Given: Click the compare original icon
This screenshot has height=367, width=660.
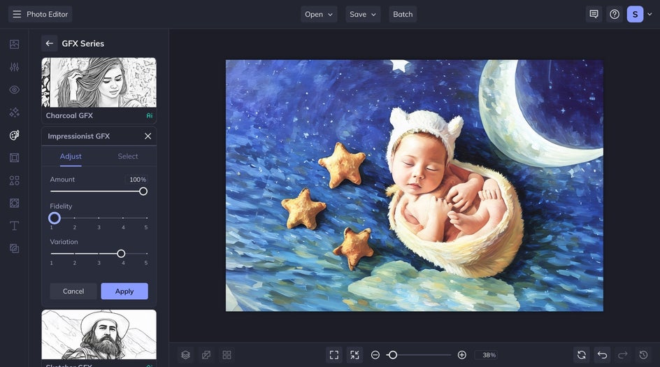Looking at the screenshot, I should point(206,355).
